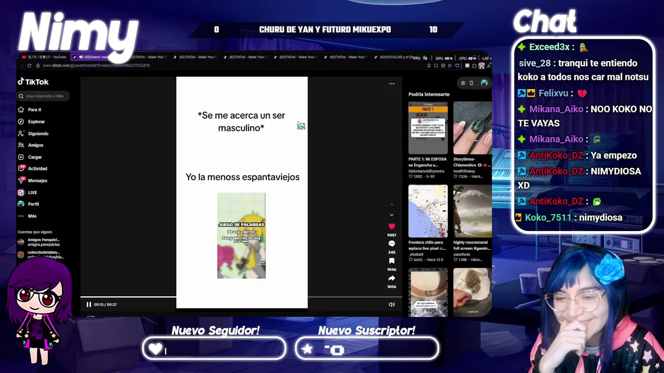Open Mensajes inbox
Screen dimensions: 664x373
click(33, 180)
